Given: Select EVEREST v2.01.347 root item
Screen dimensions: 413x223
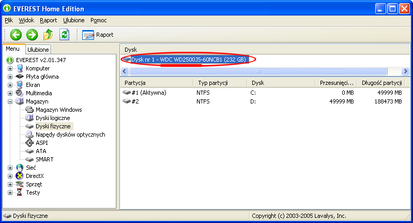Looking at the screenshot, I should (41, 60).
